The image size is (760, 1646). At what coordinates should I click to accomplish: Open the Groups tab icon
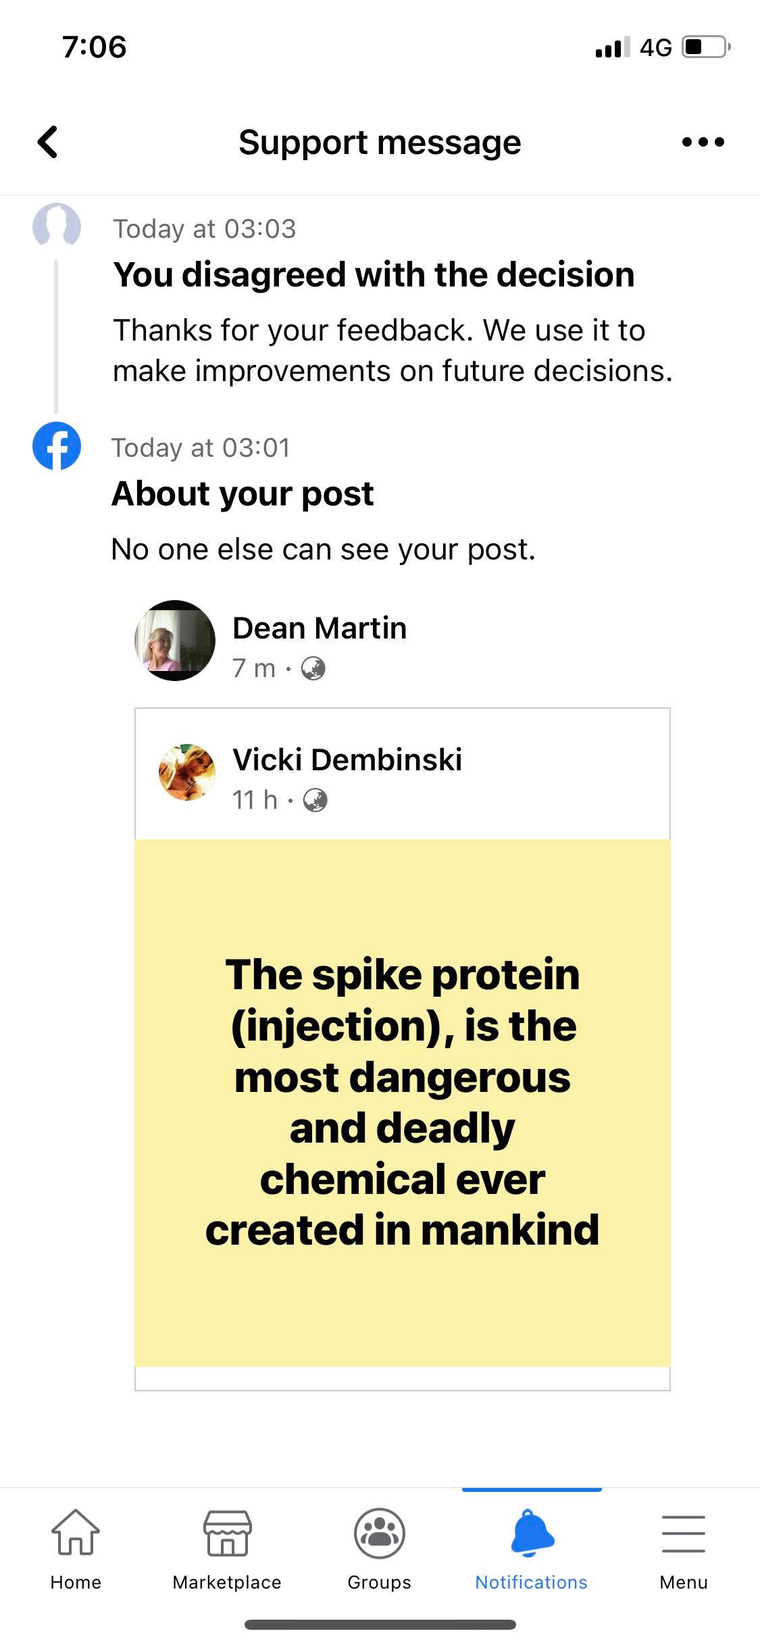379,1532
